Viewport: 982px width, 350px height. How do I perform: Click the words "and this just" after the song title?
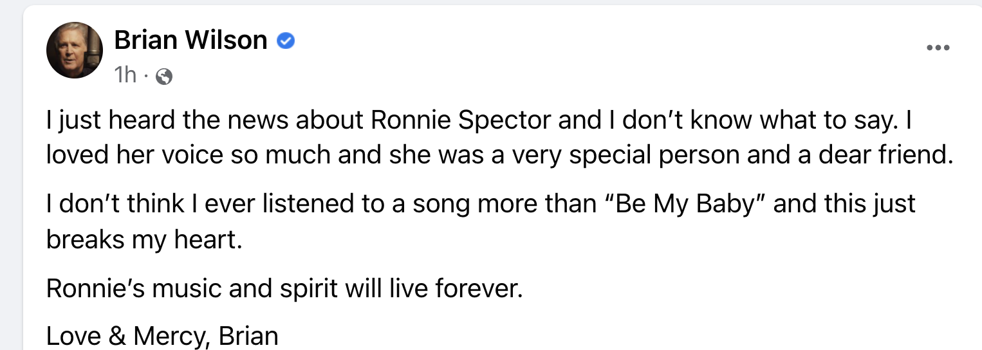click(844, 205)
